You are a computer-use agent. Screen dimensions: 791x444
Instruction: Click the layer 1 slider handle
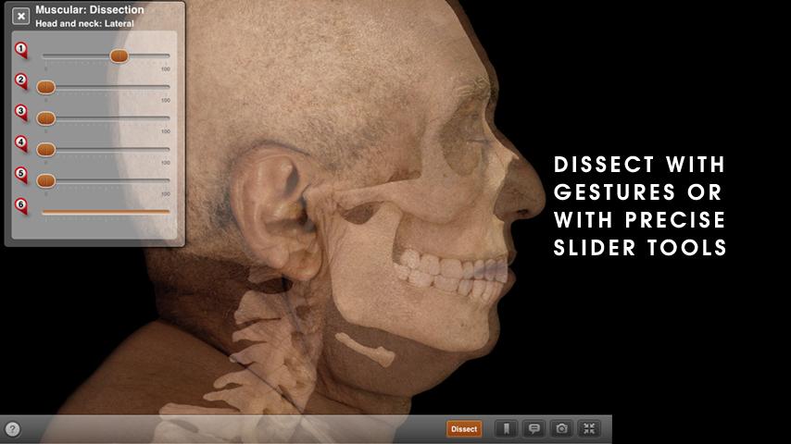(119, 55)
